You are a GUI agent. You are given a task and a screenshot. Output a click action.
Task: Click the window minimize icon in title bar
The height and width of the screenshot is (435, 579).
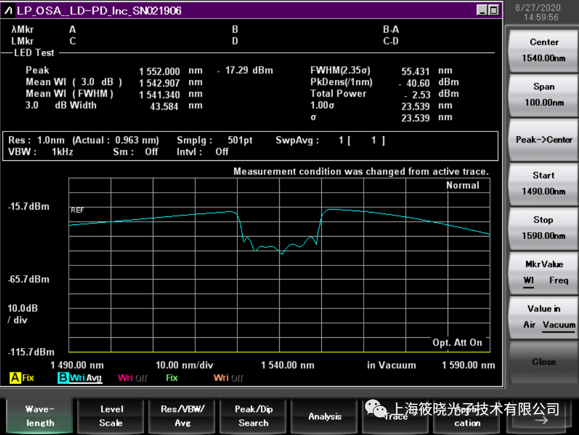point(482,10)
